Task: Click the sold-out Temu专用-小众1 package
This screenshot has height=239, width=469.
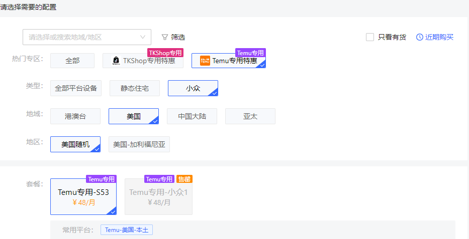Action: coord(158,197)
